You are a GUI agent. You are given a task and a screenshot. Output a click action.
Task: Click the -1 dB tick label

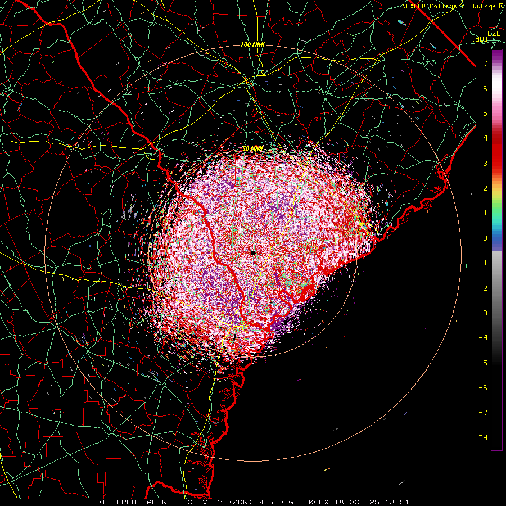point(483,263)
